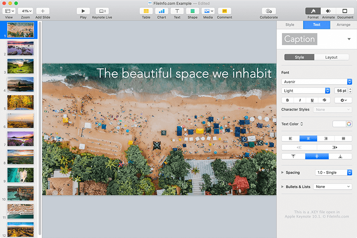Open the Animate inspector

click(328, 11)
